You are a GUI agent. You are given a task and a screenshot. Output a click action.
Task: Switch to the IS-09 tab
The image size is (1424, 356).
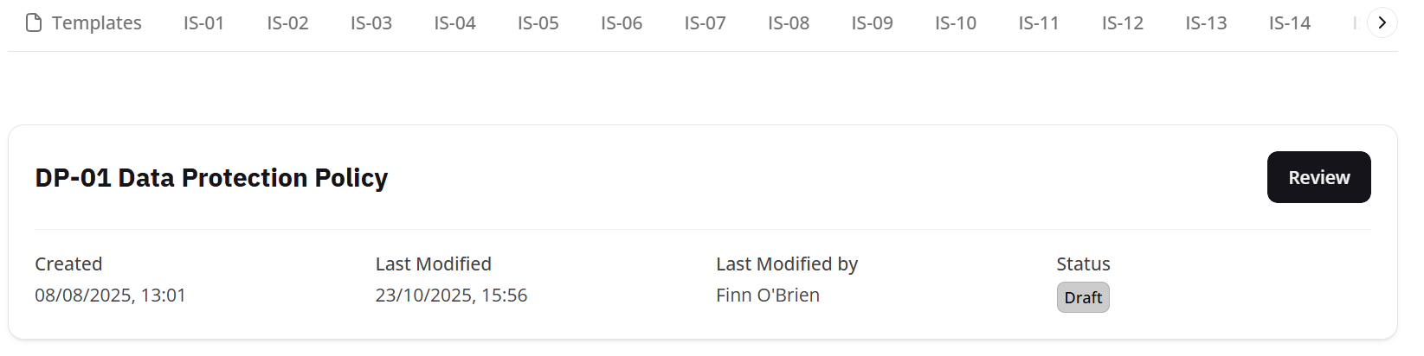click(x=872, y=23)
